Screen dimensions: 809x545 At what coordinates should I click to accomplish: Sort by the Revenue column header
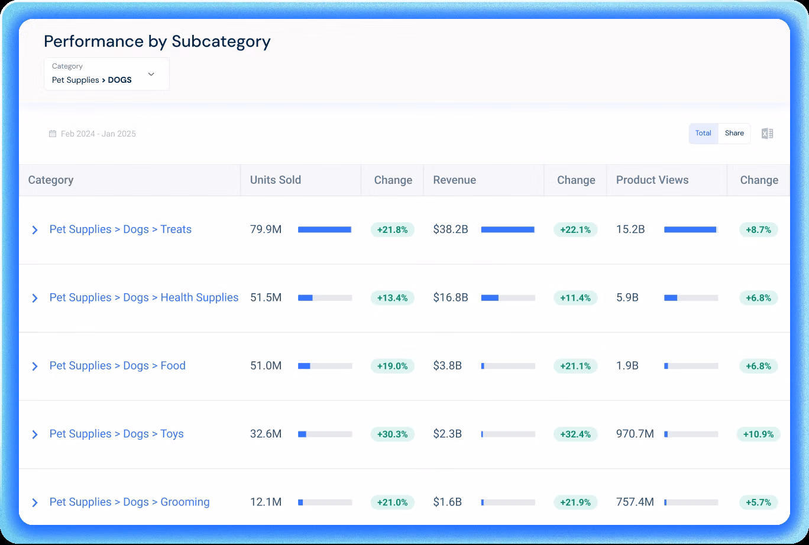(454, 180)
